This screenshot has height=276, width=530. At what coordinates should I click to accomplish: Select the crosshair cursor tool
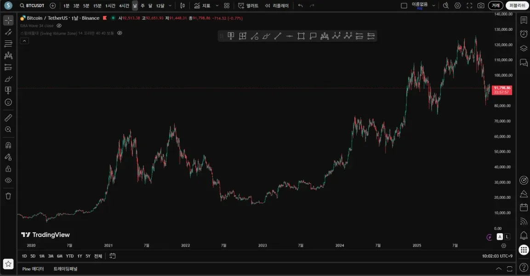[x=8, y=20]
